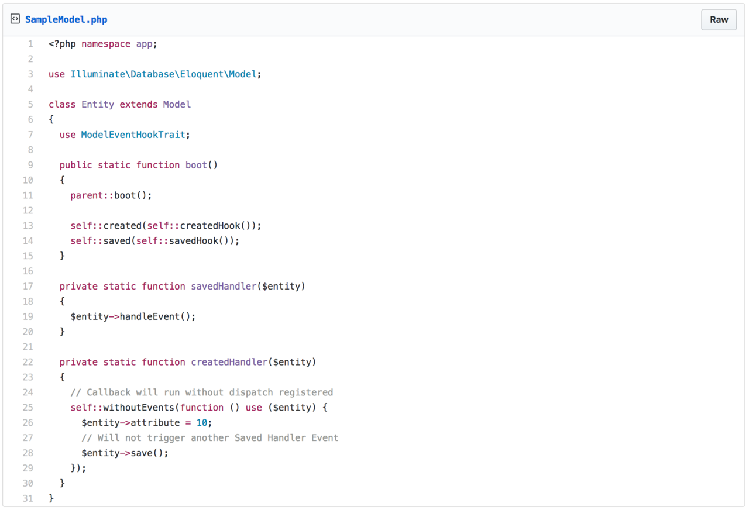Select line number 17

28,287
